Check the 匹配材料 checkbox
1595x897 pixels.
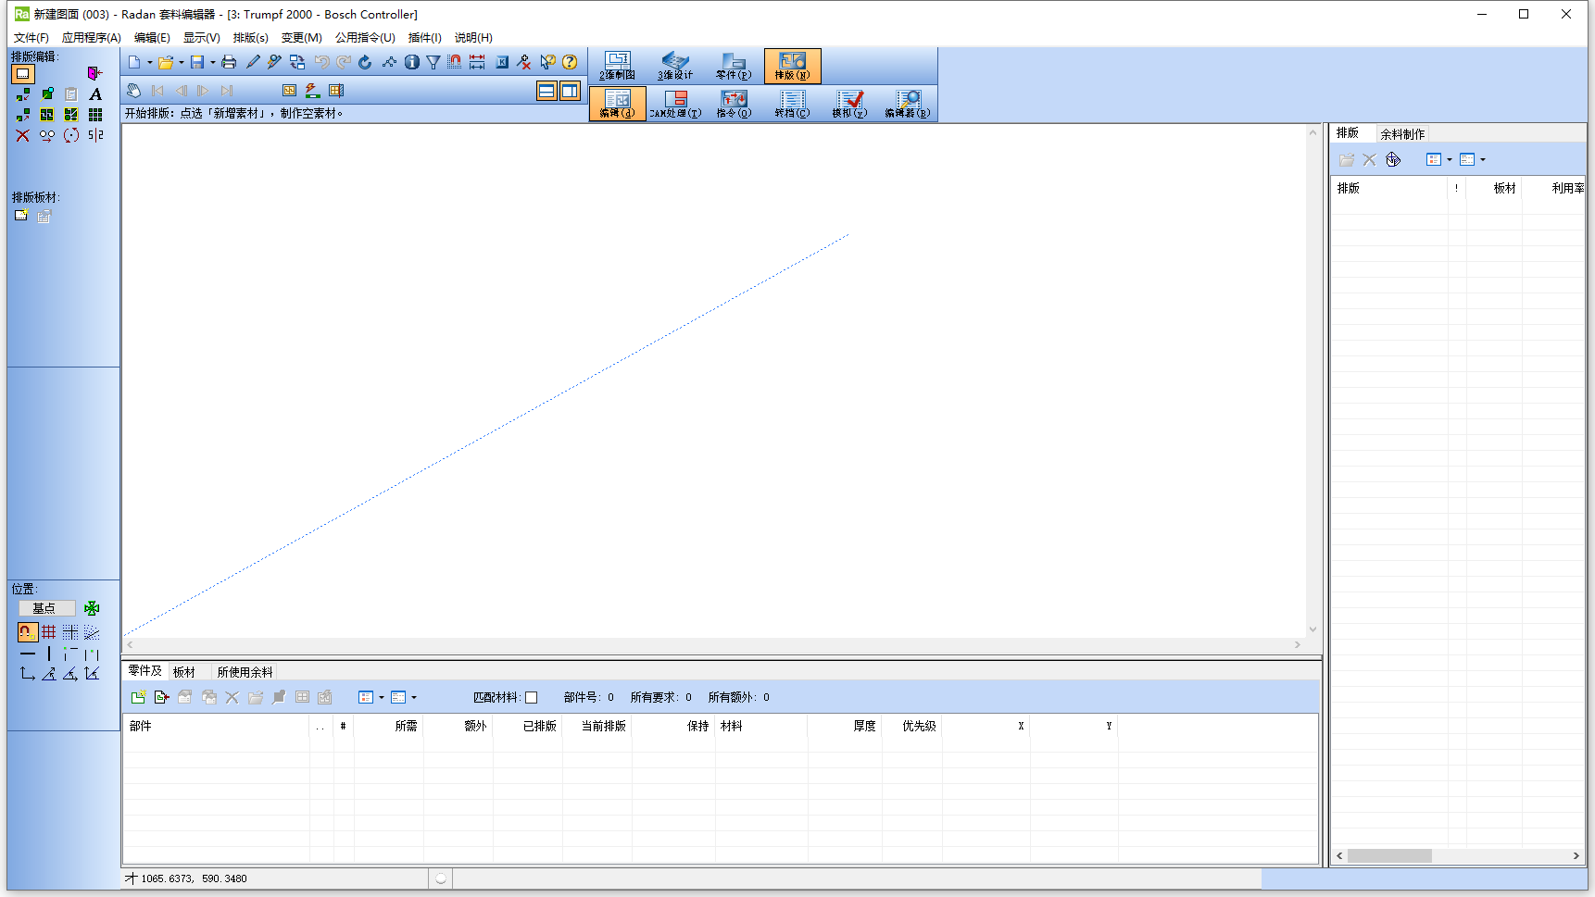click(x=532, y=698)
